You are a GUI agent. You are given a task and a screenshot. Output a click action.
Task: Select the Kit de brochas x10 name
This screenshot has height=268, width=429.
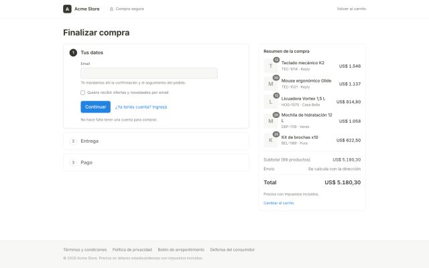click(300, 137)
